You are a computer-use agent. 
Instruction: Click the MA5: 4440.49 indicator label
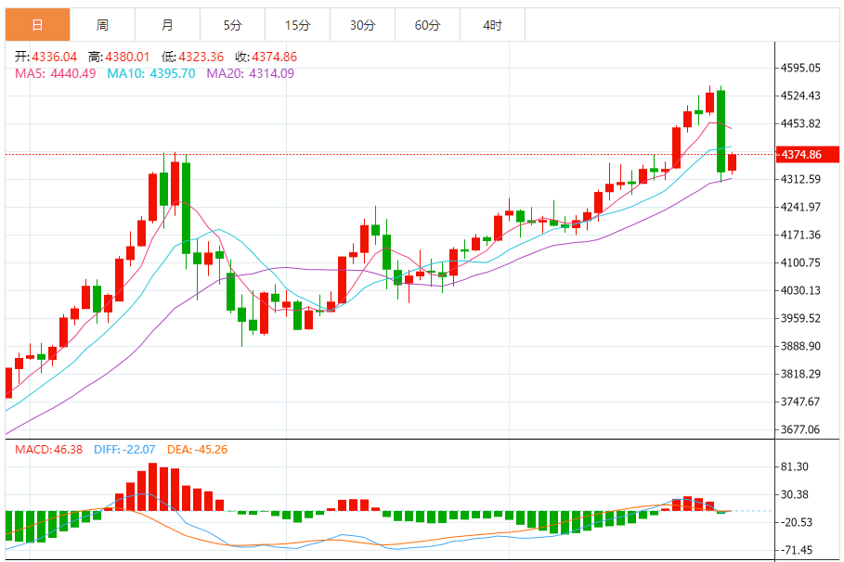coord(56,73)
